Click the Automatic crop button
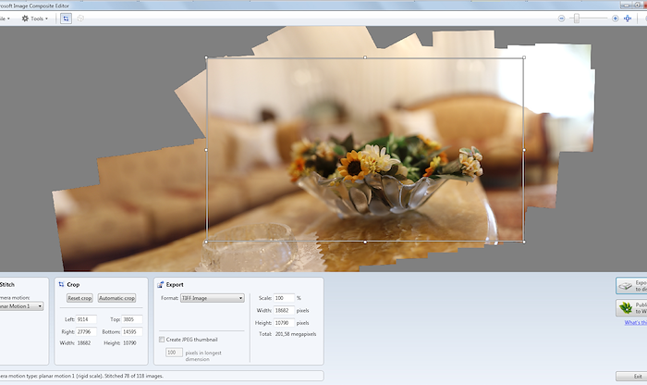The image size is (647, 385). (116, 298)
